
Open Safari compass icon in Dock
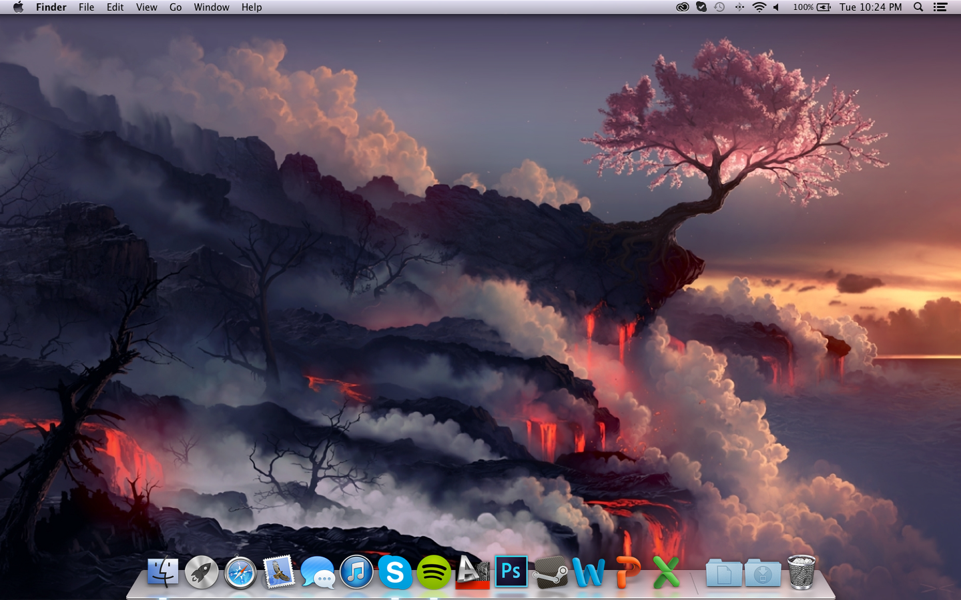pyautogui.click(x=240, y=573)
